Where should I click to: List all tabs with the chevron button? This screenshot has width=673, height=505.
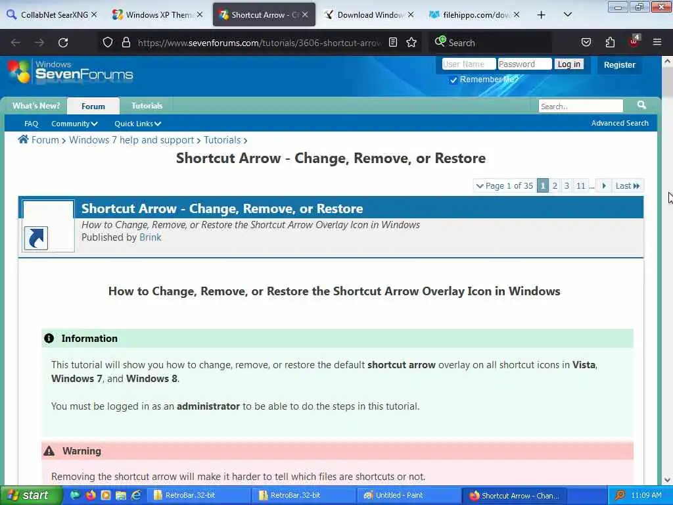[567, 14]
